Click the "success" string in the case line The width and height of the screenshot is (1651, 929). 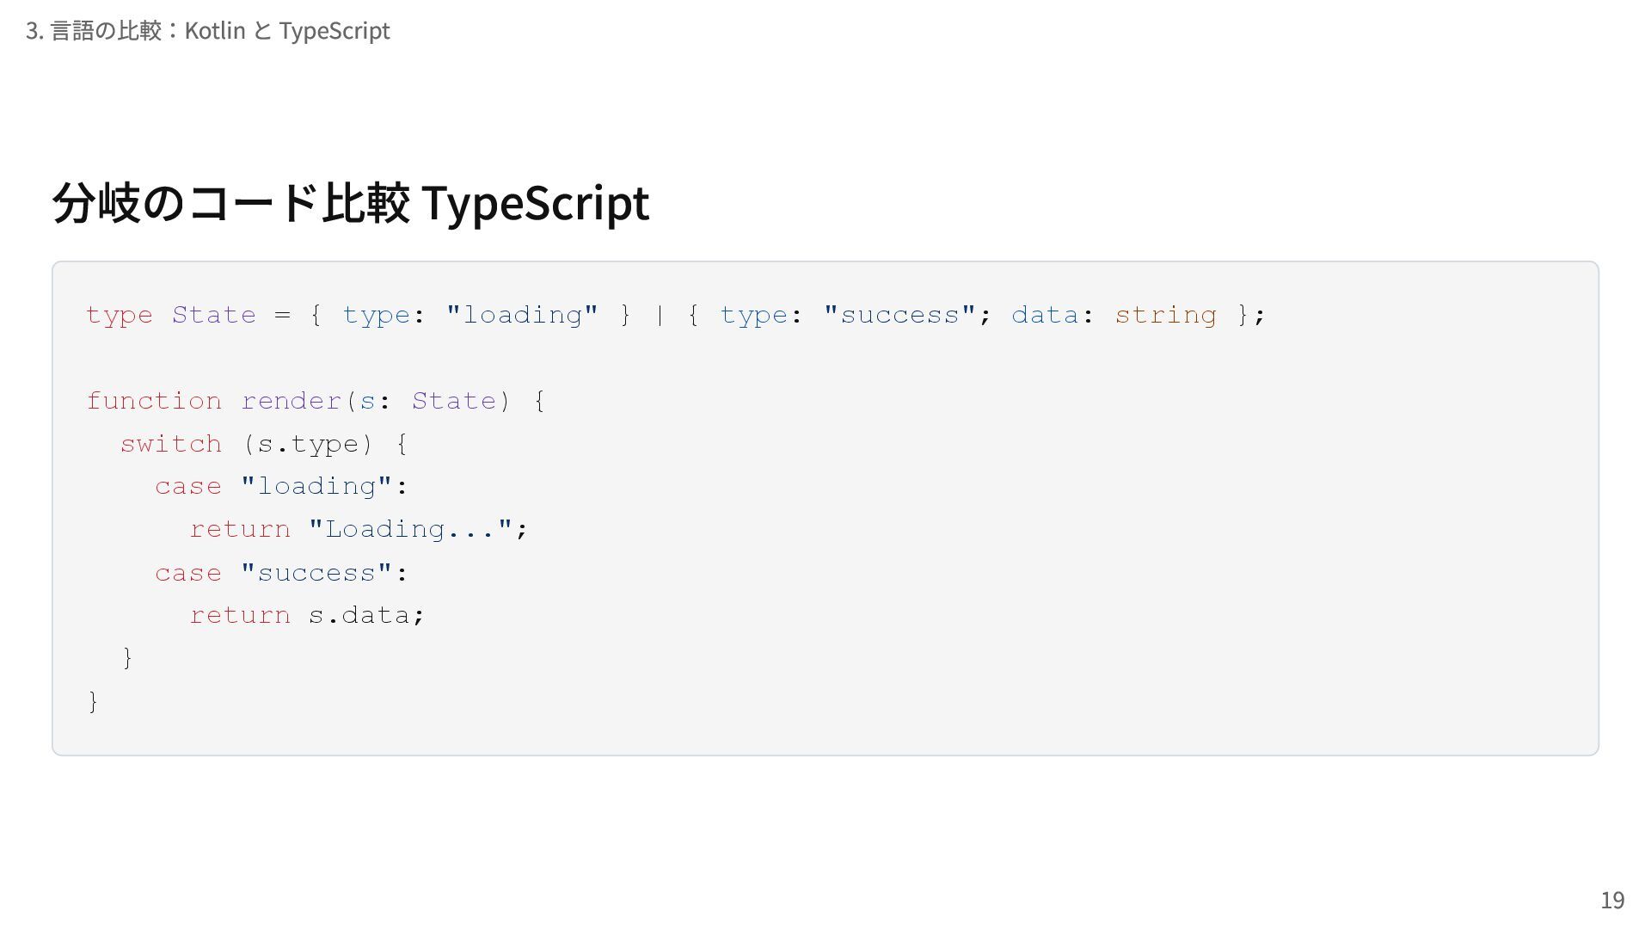[316, 573]
